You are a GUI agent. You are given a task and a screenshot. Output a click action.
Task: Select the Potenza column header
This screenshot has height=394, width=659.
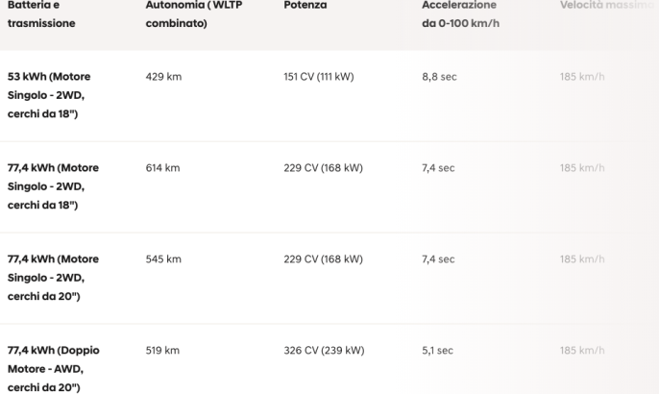(x=305, y=5)
